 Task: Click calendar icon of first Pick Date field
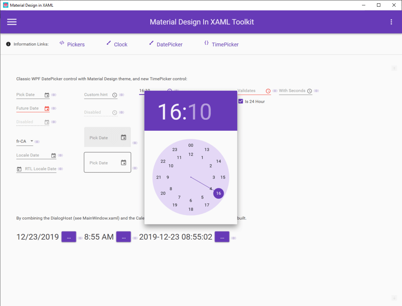pyautogui.click(x=47, y=95)
